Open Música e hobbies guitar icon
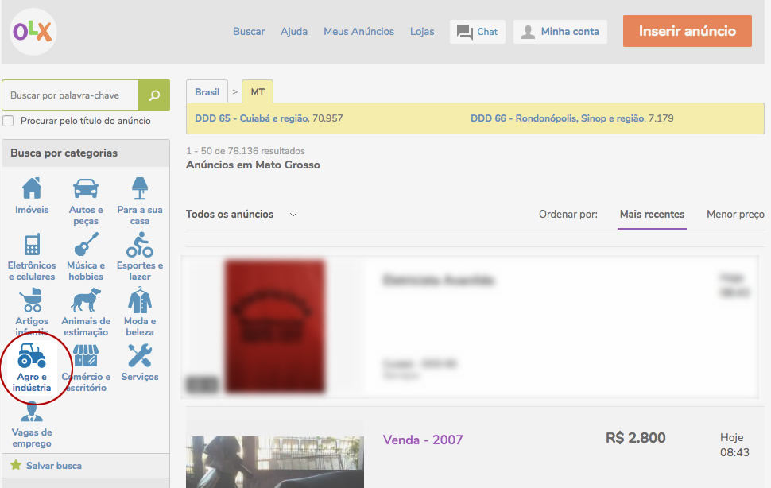Screen dimensions: 771x488 click(86, 244)
